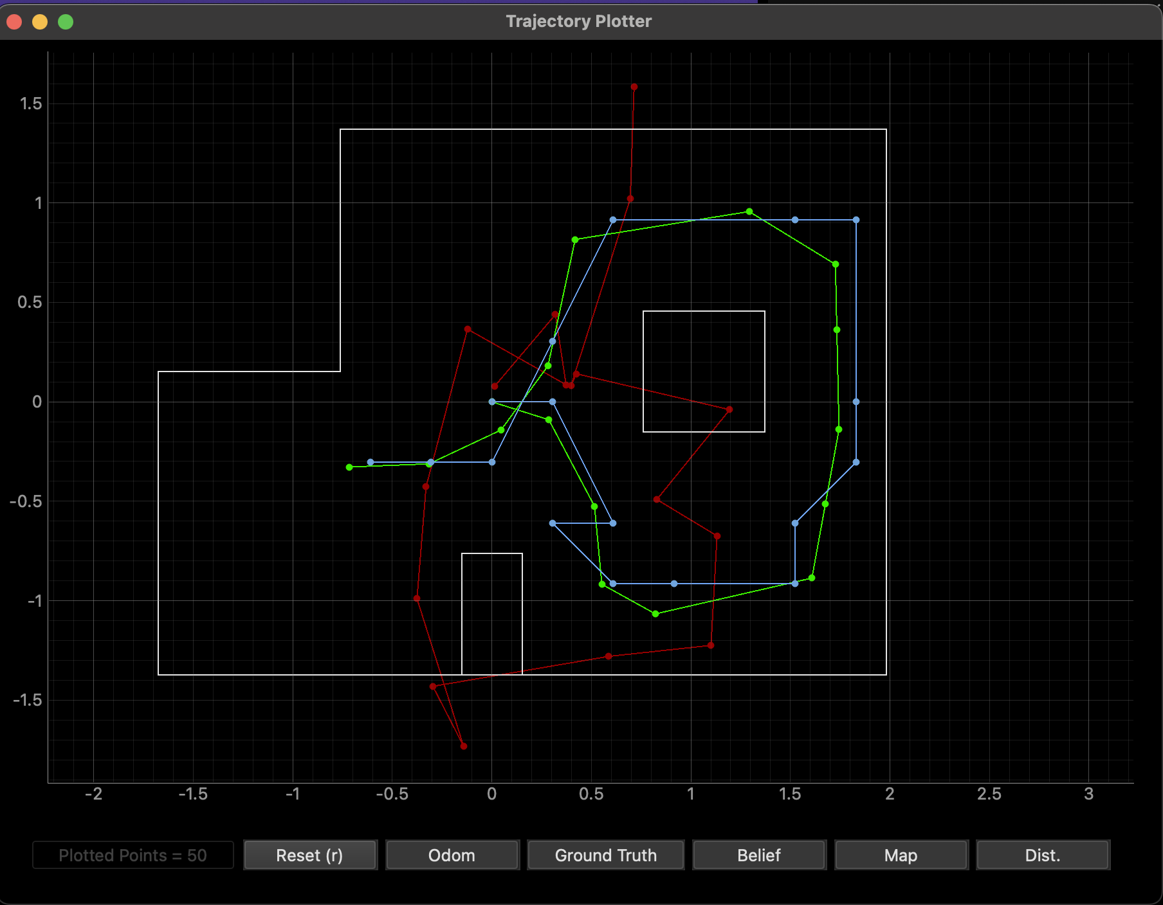Show the Dist. distribution button
This screenshot has width=1163, height=905.
[1043, 855]
